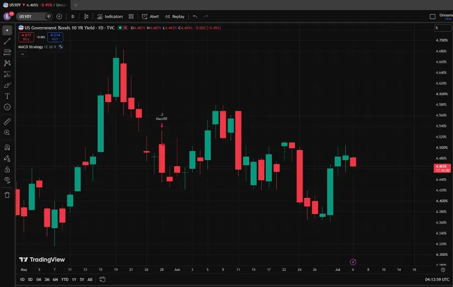Click MACD Strategy AI sparkle icon
The height and width of the screenshot is (287, 453).
point(61,47)
